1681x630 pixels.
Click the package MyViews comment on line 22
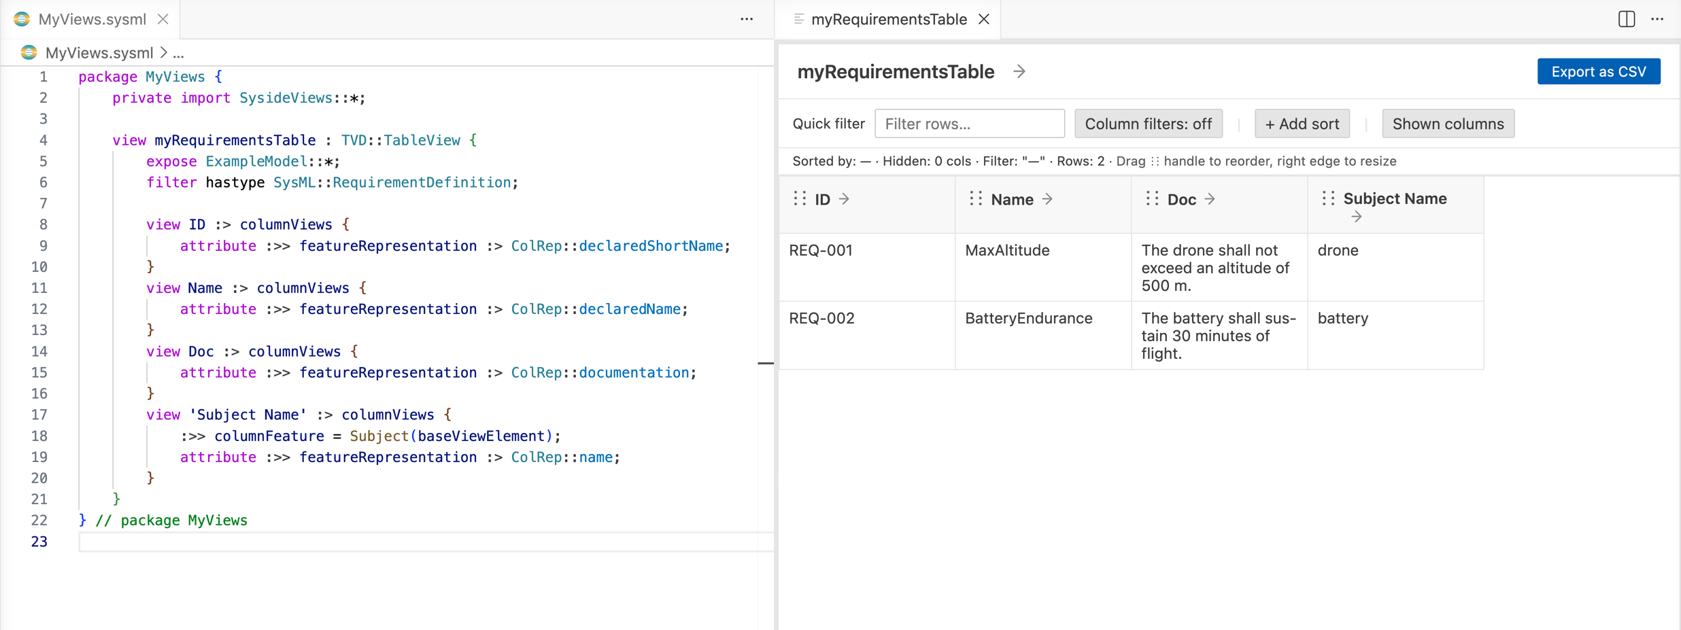tap(171, 520)
